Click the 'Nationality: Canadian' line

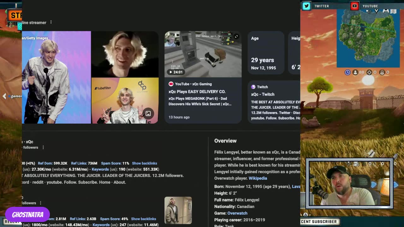pyautogui.click(x=234, y=207)
